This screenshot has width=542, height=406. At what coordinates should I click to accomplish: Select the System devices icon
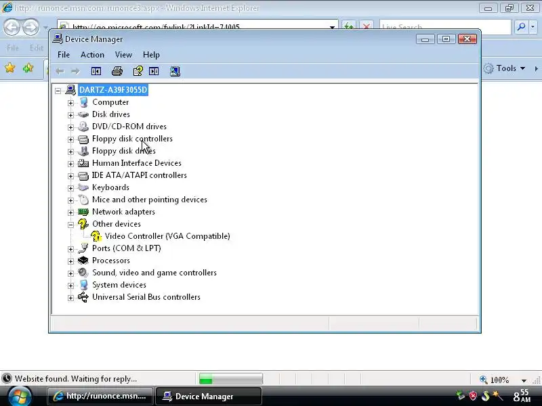[x=83, y=285]
